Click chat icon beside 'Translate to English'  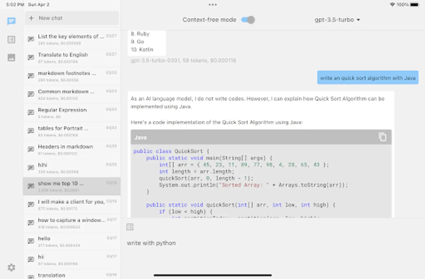point(31,57)
